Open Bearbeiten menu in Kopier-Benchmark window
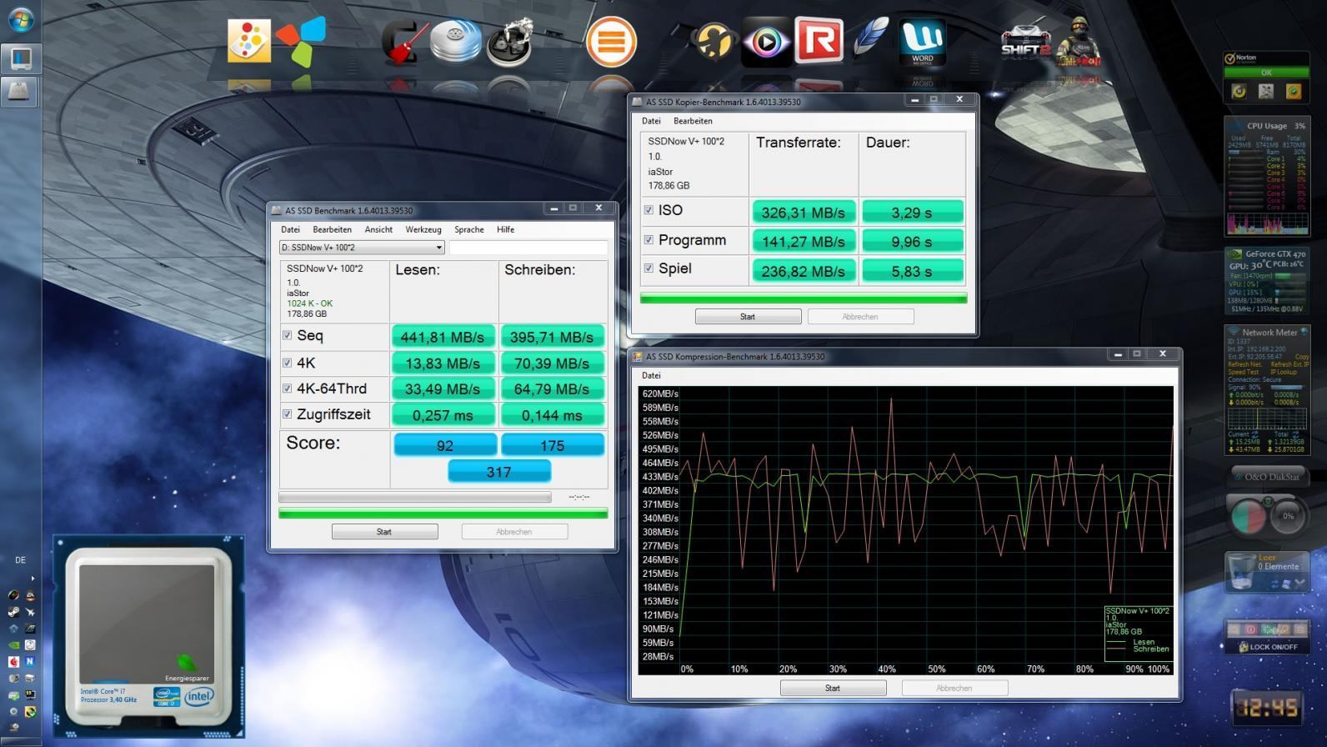Screen dimensions: 1327x747 (692, 121)
